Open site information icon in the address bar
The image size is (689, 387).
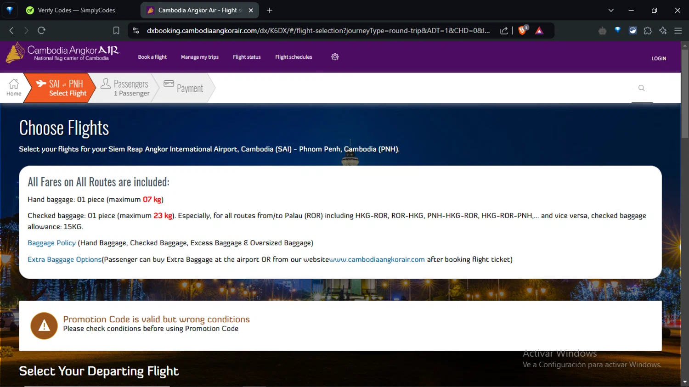pos(136,30)
